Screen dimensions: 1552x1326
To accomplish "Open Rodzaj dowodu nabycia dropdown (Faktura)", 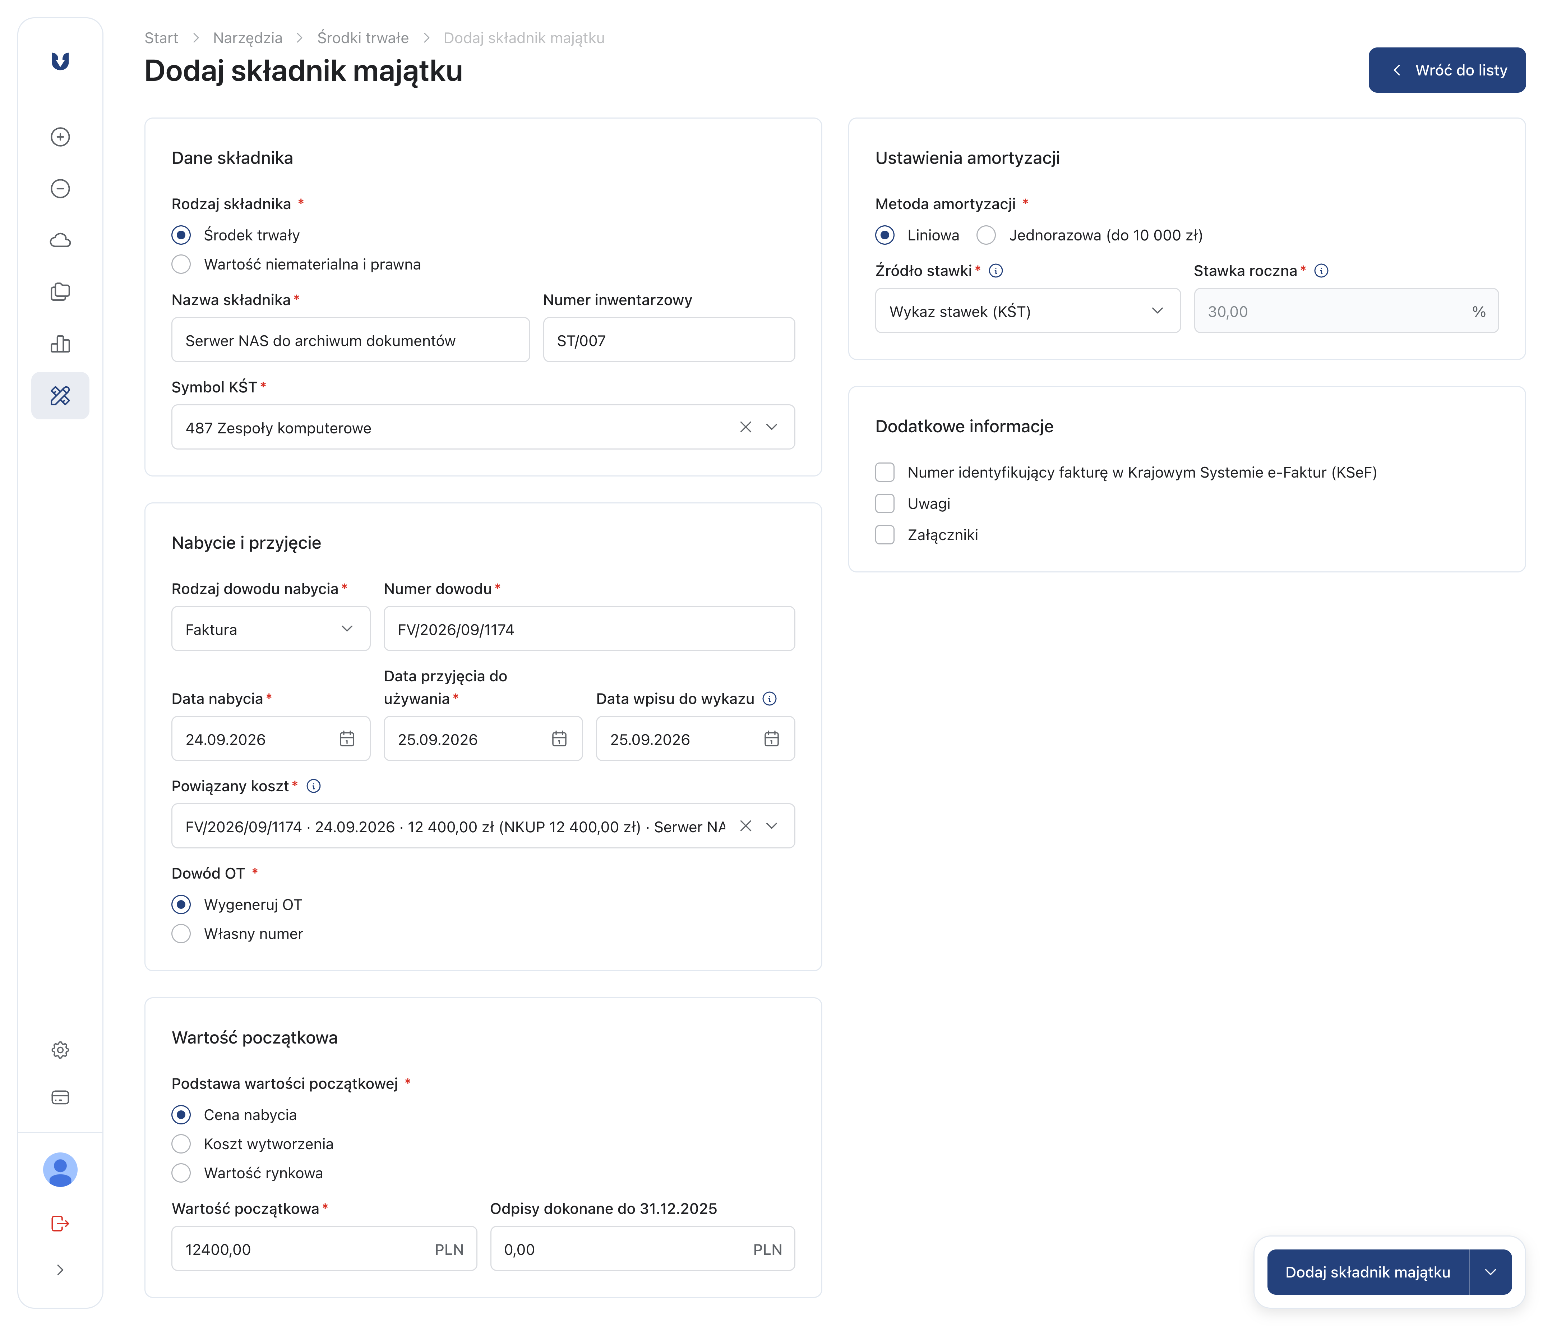I will [271, 629].
